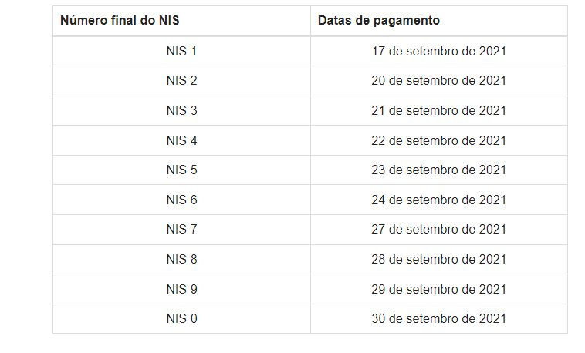Select the NIS 1 cell
This screenshot has width=585, height=353.
click(x=181, y=52)
